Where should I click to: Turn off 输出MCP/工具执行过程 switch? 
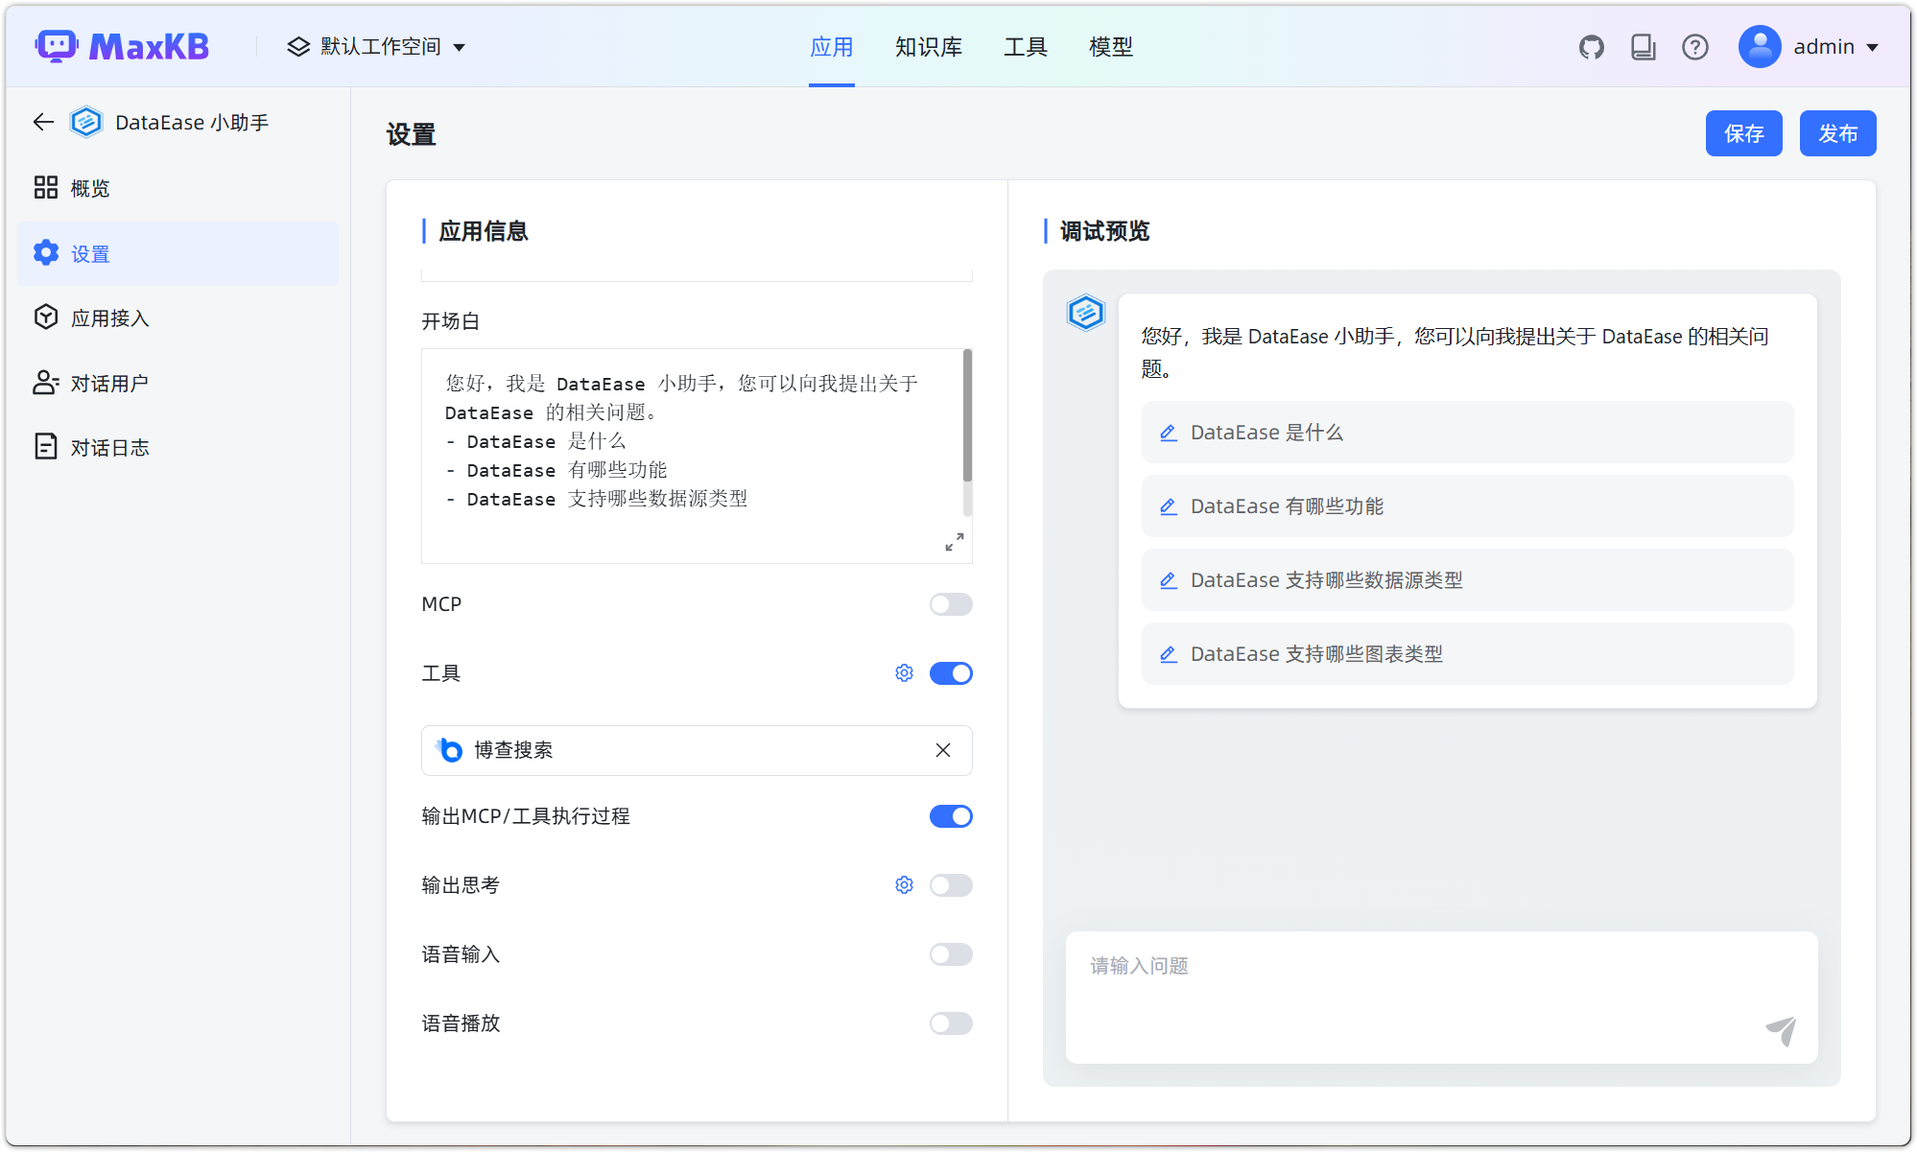(x=950, y=816)
